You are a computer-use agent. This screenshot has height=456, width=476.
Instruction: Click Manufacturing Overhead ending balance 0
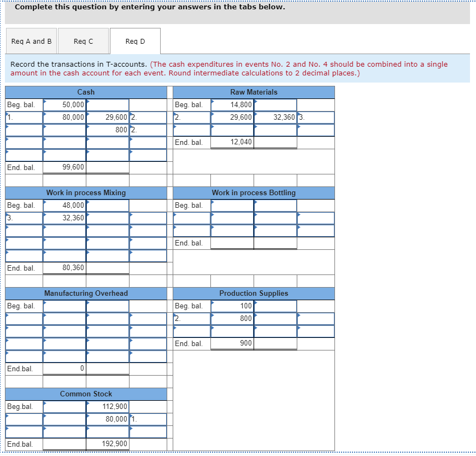pos(64,369)
